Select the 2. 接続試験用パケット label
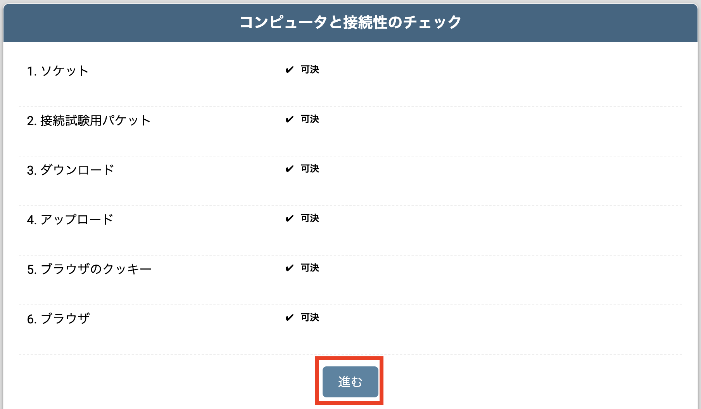701x409 pixels. (x=88, y=120)
